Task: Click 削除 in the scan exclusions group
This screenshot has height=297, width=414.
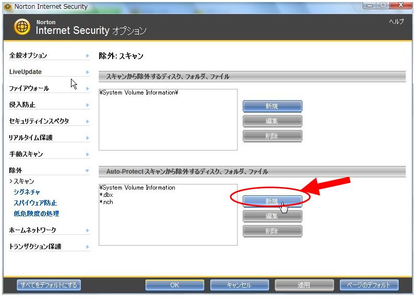Action: click(272, 136)
